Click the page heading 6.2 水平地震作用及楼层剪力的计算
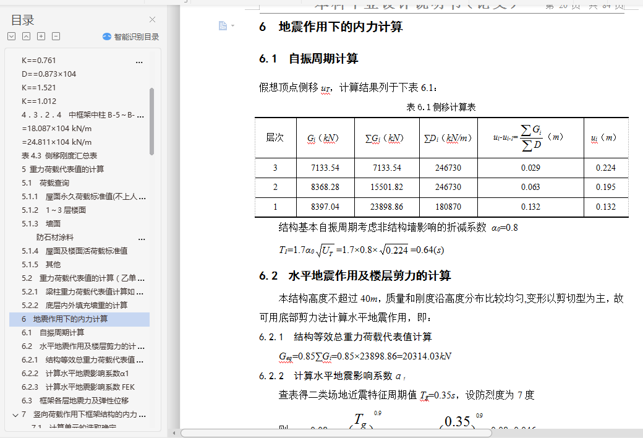 click(355, 276)
